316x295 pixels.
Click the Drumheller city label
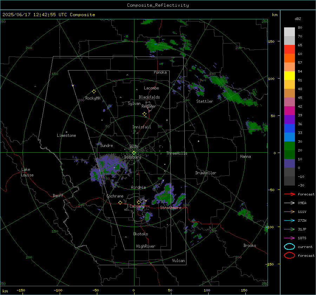[206, 173]
